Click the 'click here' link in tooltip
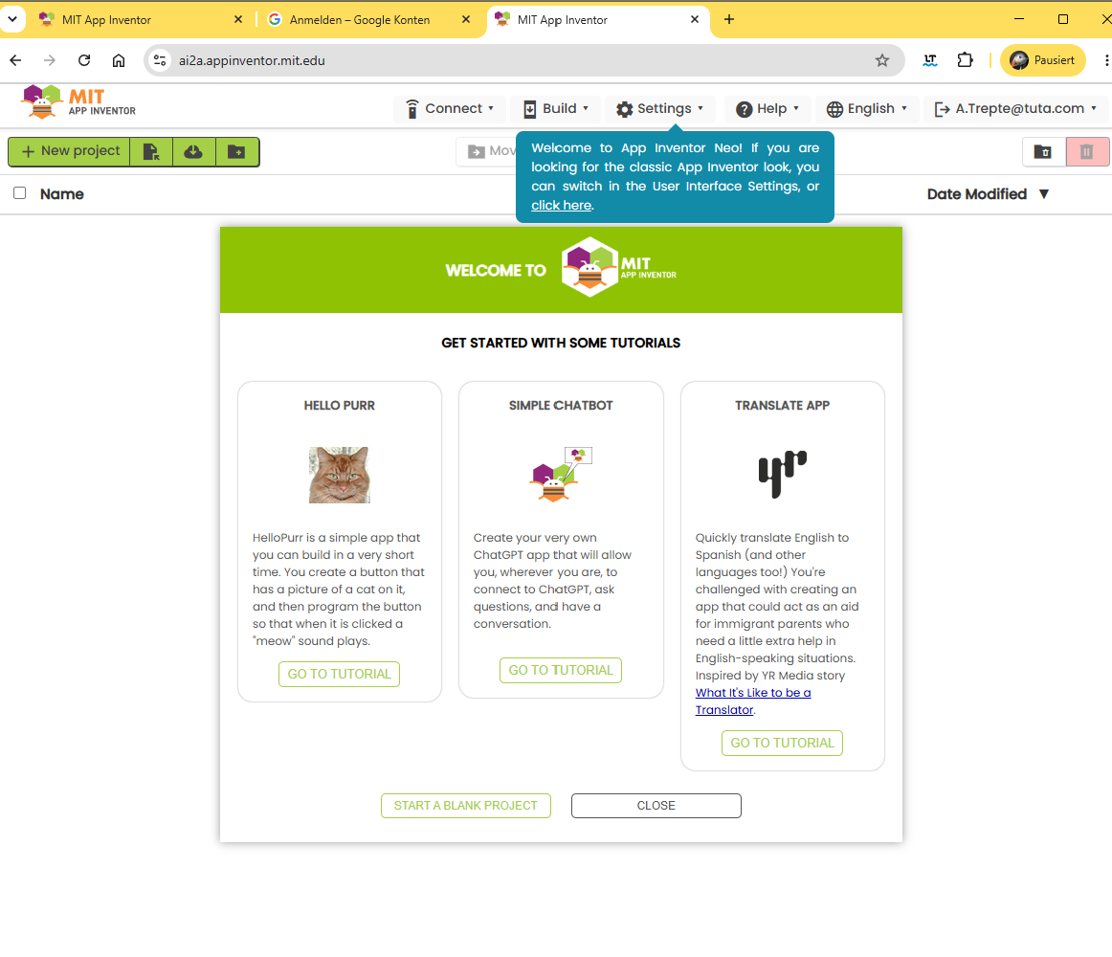 (561, 205)
